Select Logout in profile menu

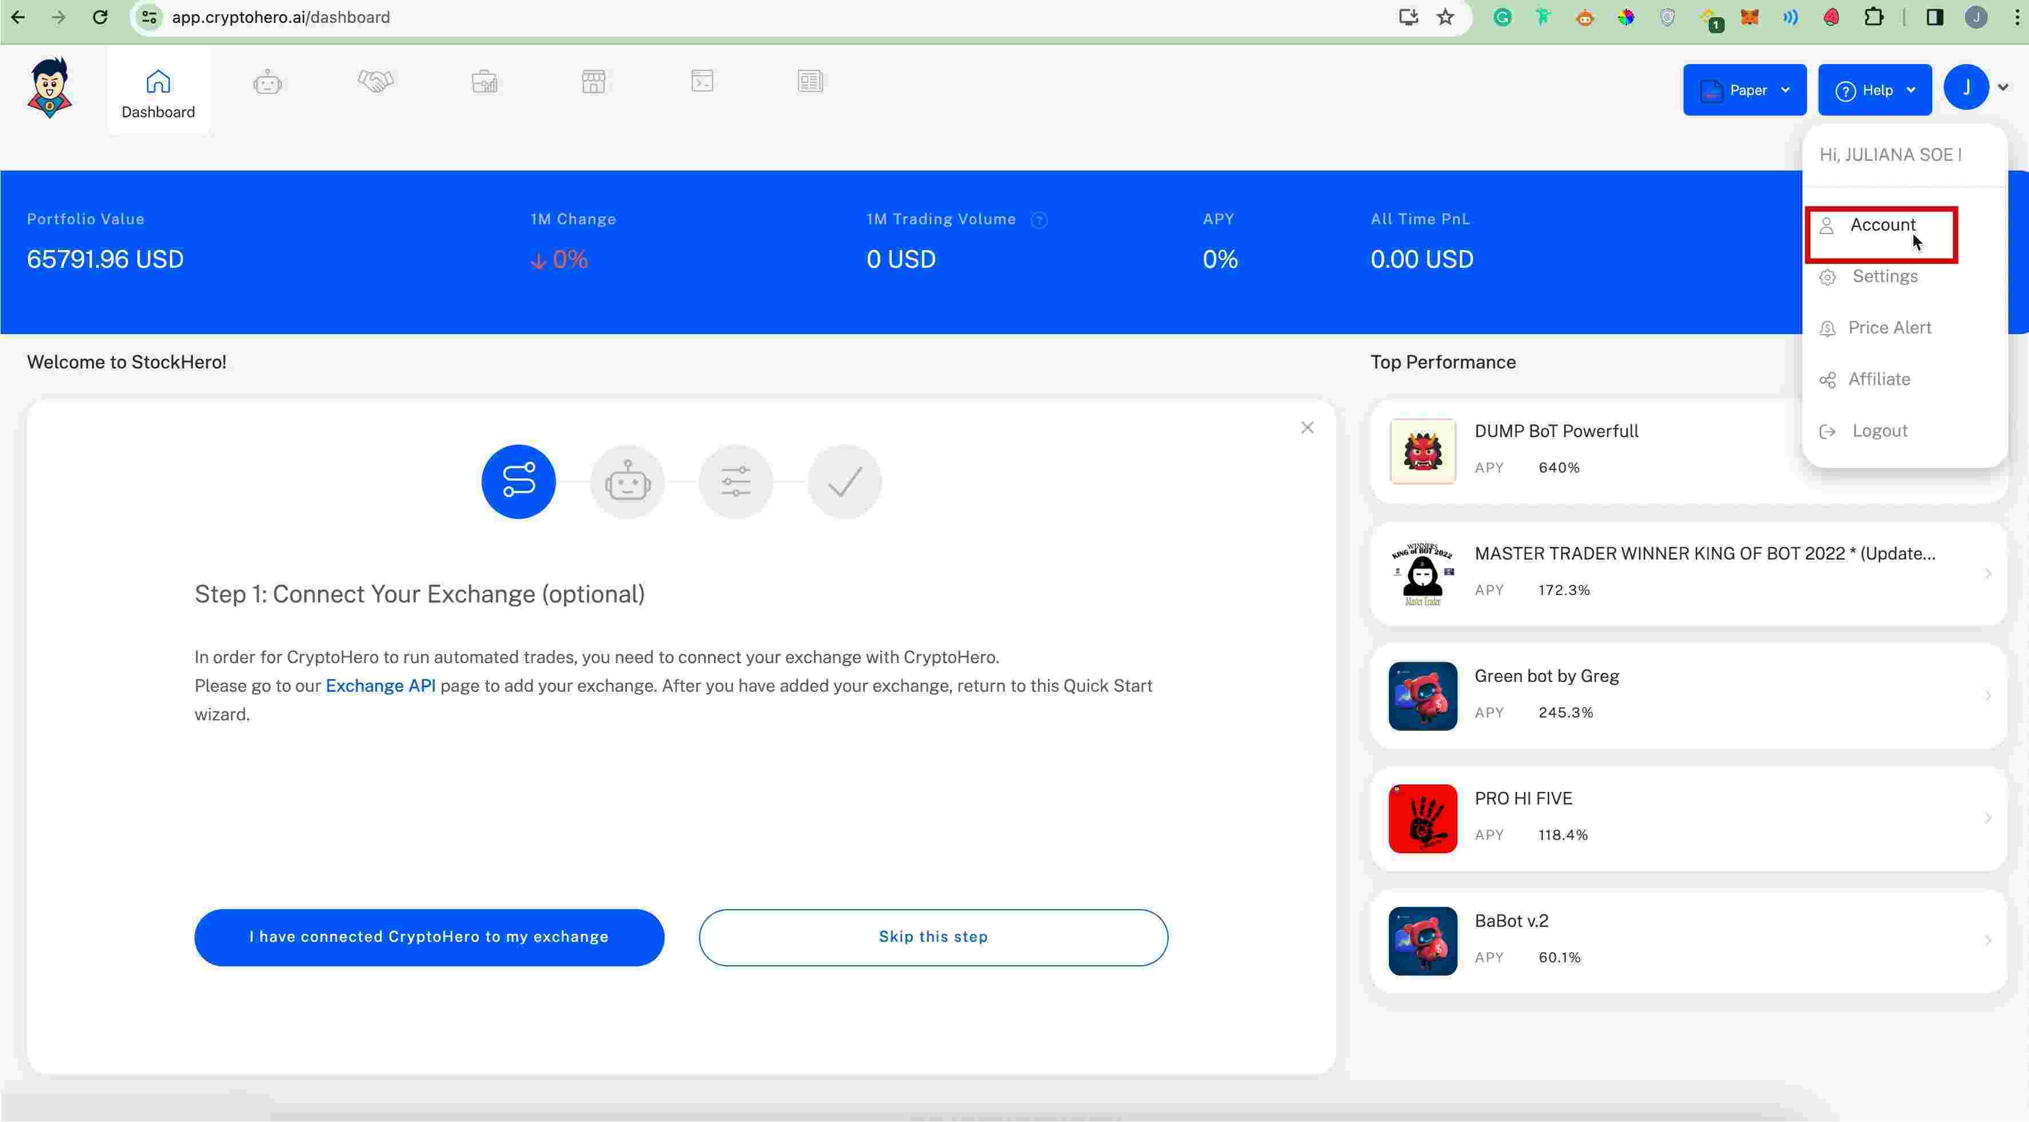click(1879, 431)
